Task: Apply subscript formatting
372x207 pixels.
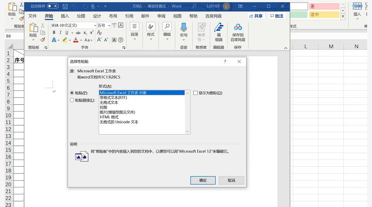Action: point(85,33)
